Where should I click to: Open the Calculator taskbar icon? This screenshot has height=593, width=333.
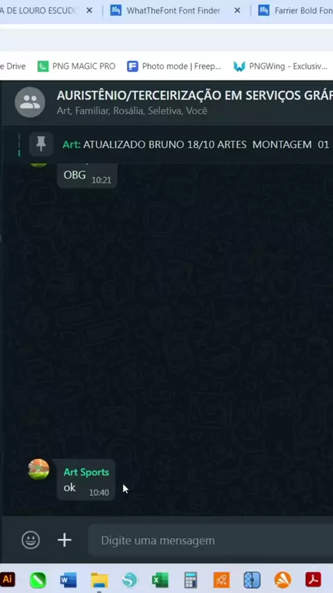point(191,580)
